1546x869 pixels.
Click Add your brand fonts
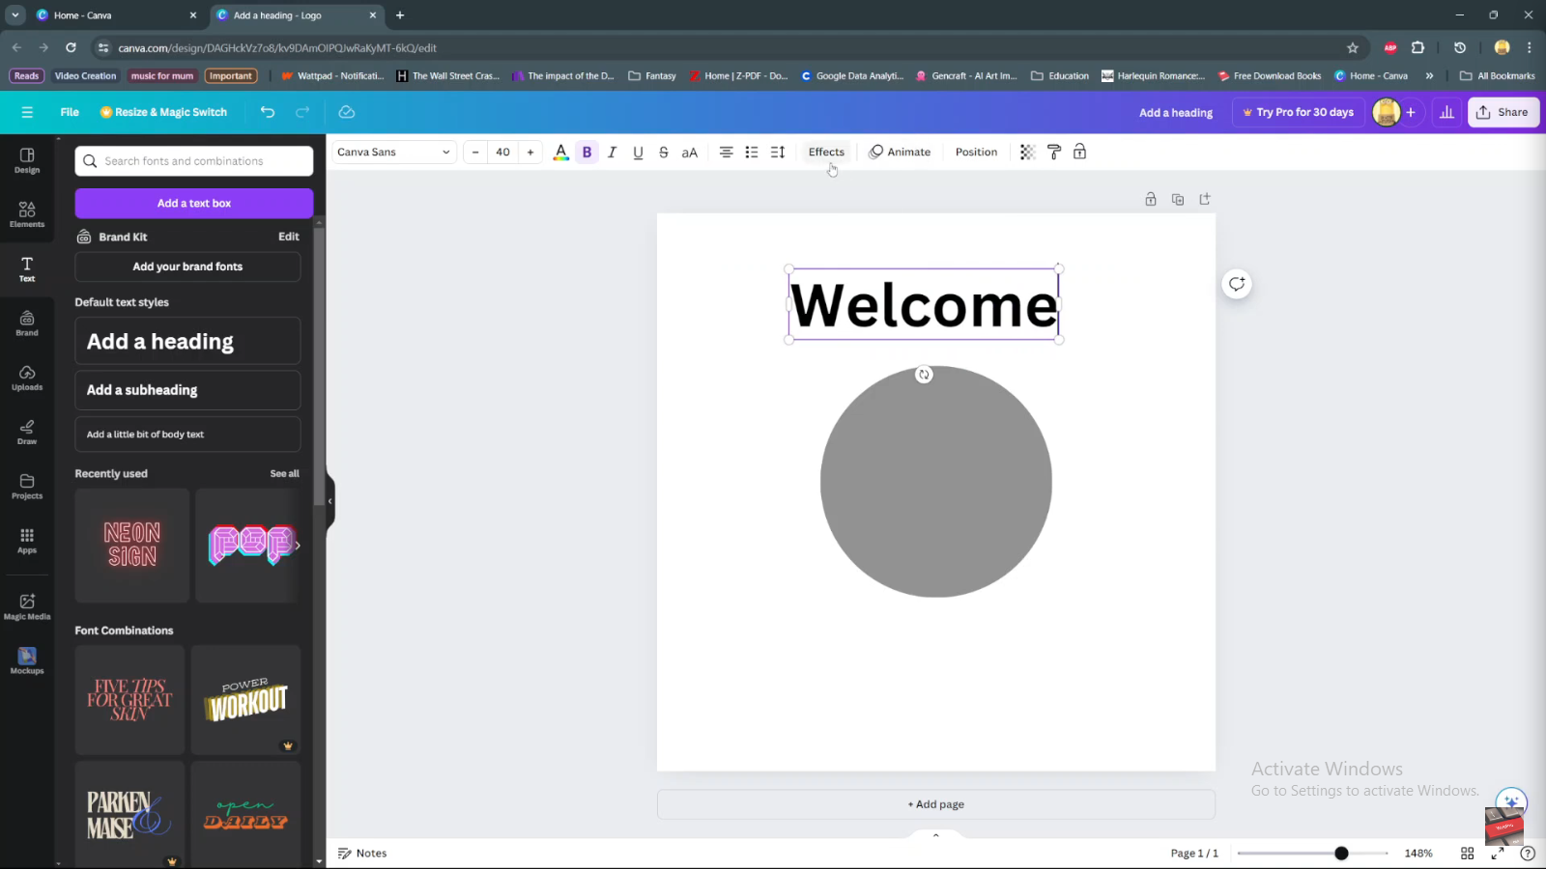click(x=187, y=266)
